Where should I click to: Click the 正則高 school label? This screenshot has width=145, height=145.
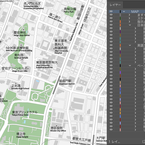pyautogui.click(x=16, y=86)
